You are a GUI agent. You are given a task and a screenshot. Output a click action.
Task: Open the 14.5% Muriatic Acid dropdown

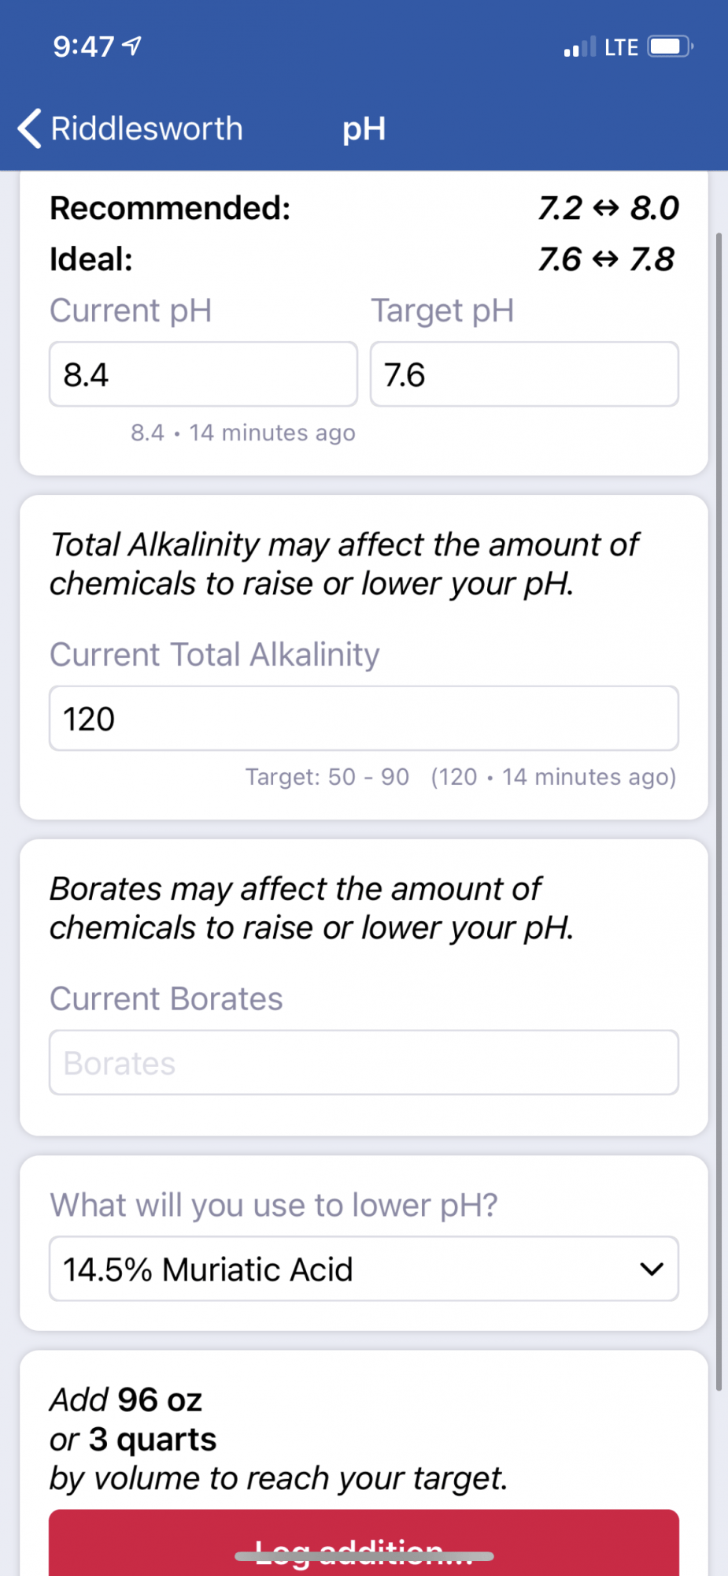tap(364, 1269)
